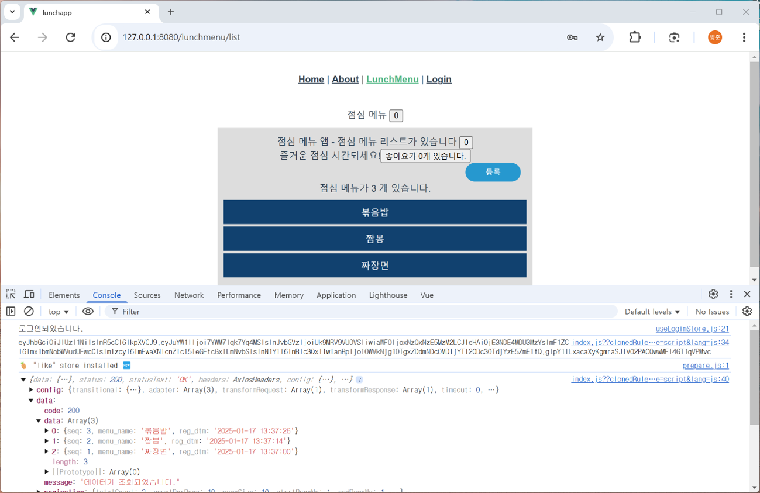760x493 pixels.
Task: Collapse the logged response object
Action: (23, 380)
